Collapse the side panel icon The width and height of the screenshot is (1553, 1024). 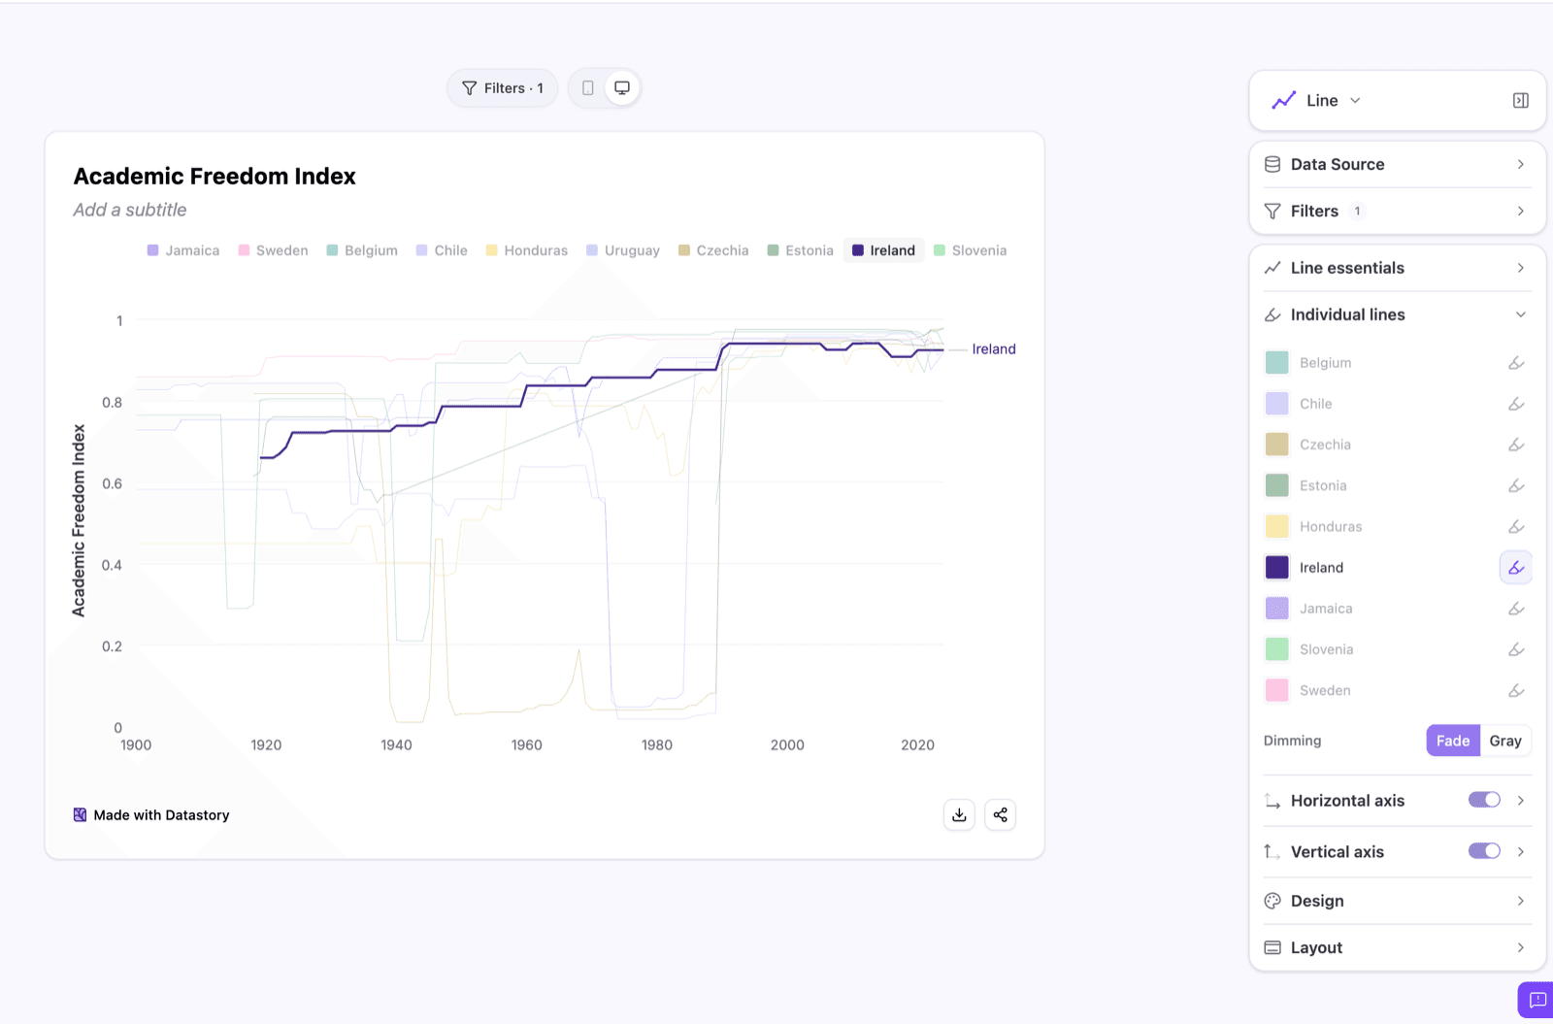pyautogui.click(x=1521, y=101)
